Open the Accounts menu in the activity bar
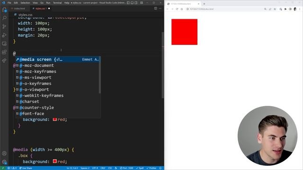The width and height of the screenshot is (303, 170). coord(4,153)
